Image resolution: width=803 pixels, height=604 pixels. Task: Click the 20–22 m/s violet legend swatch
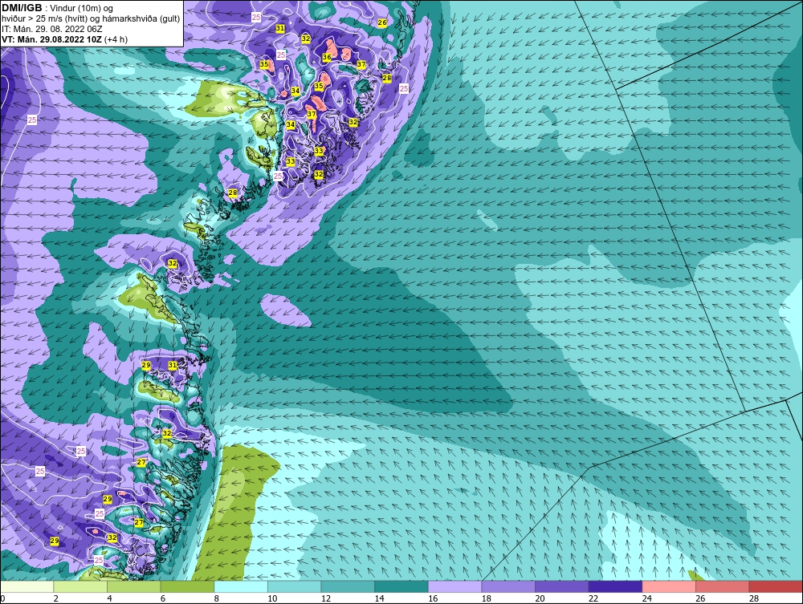(x=562, y=586)
